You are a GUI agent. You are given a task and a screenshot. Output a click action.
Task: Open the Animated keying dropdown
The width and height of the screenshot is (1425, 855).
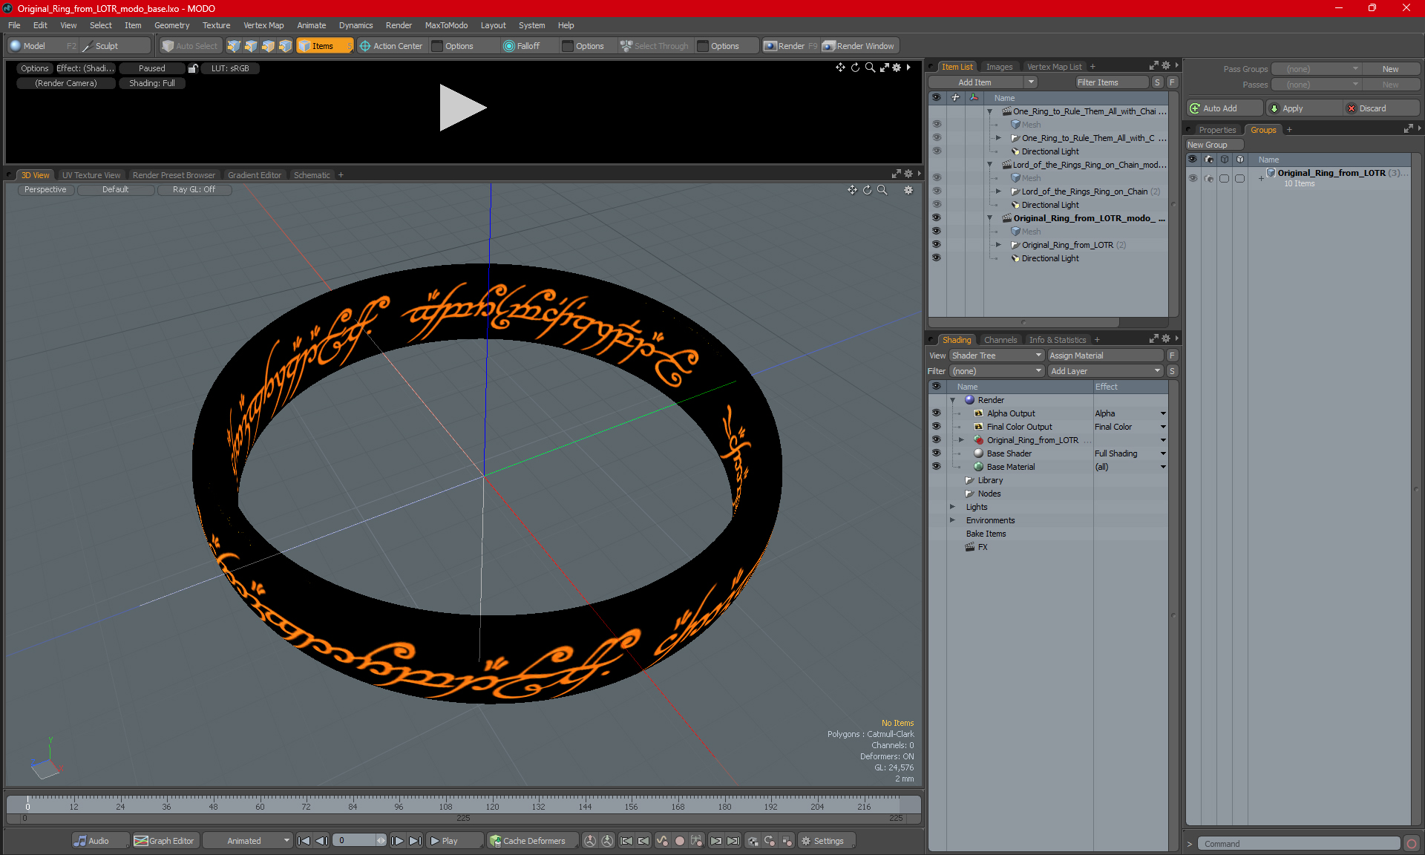tap(248, 841)
